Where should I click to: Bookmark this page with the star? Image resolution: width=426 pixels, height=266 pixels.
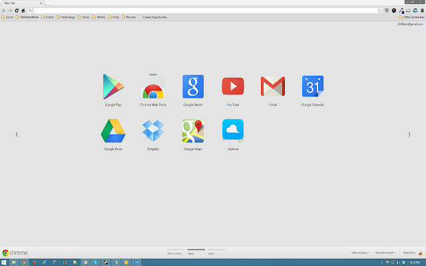coord(379,11)
